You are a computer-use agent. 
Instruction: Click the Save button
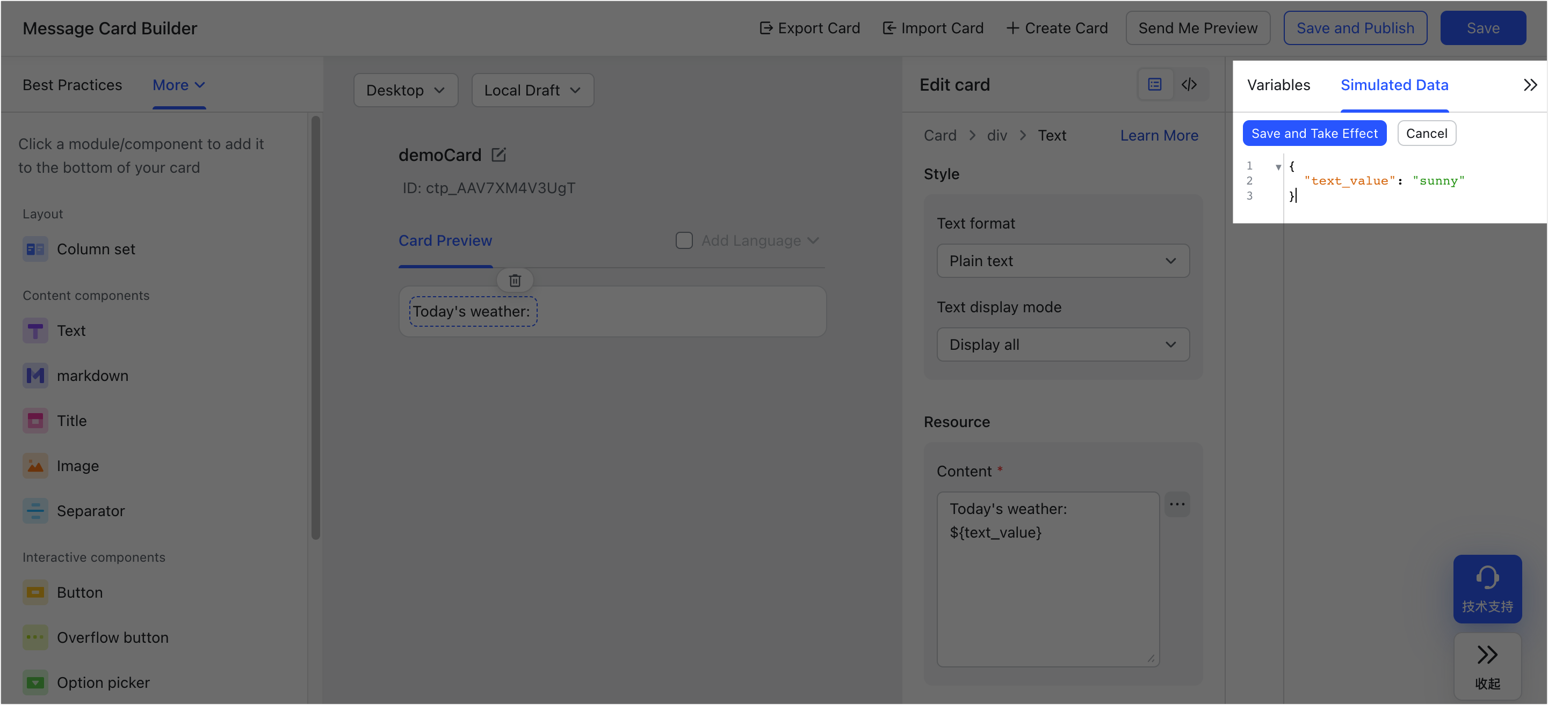[x=1482, y=28]
